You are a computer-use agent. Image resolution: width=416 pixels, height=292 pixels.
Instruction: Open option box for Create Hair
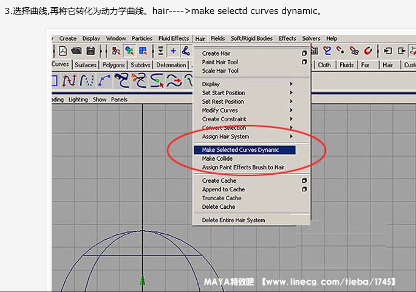click(304, 53)
